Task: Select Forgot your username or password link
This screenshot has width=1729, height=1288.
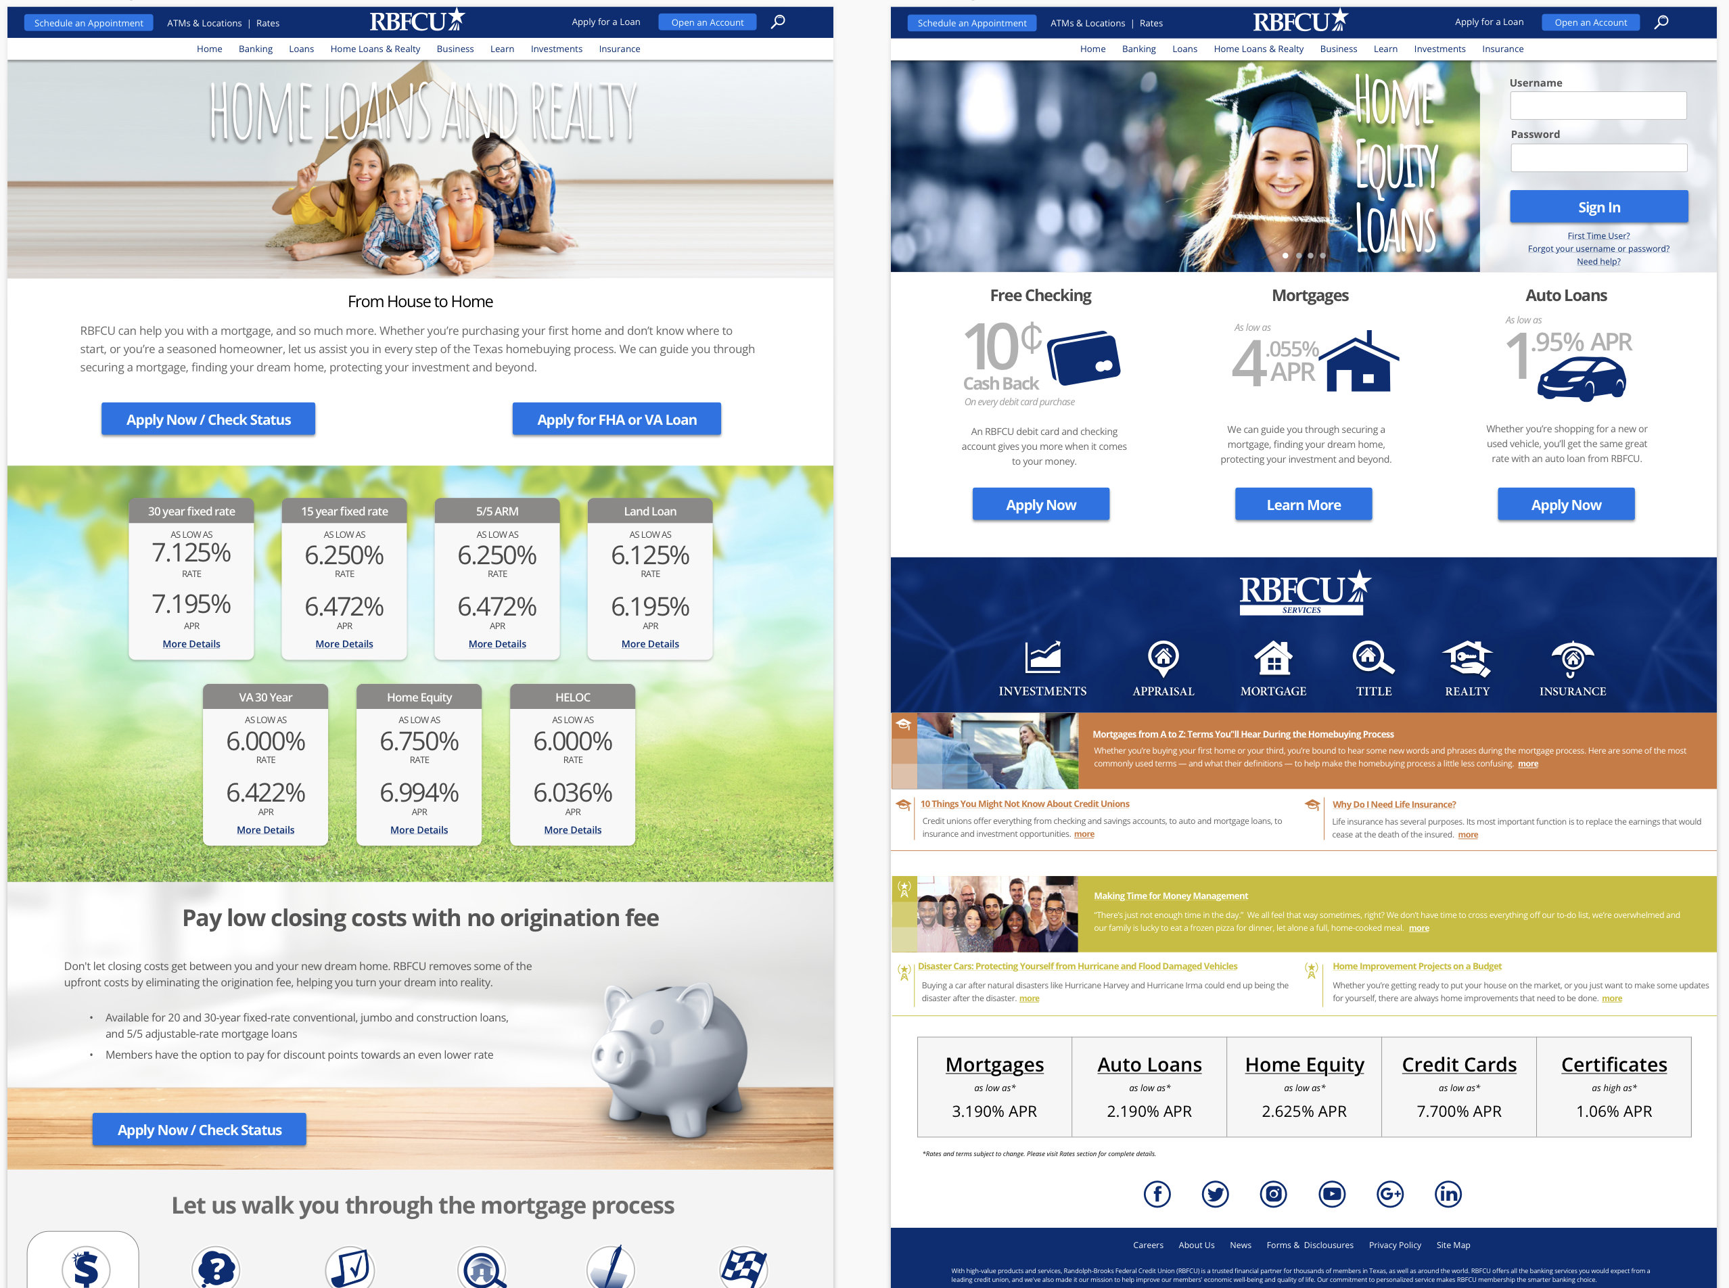Action: tap(1600, 246)
